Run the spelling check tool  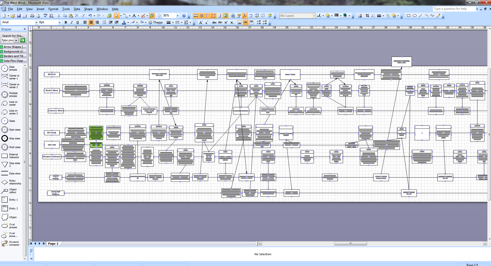[x=45, y=16]
